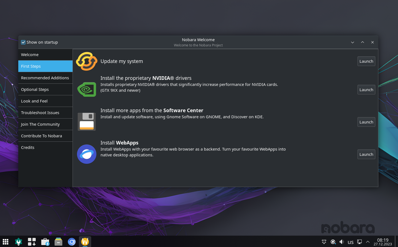The image size is (398, 247).
Task: Open the file manager drawer icon in taskbar
Action: pos(58,242)
